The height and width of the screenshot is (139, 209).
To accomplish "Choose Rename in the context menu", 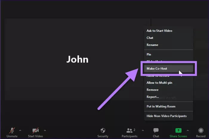I will pyautogui.click(x=168, y=45).
